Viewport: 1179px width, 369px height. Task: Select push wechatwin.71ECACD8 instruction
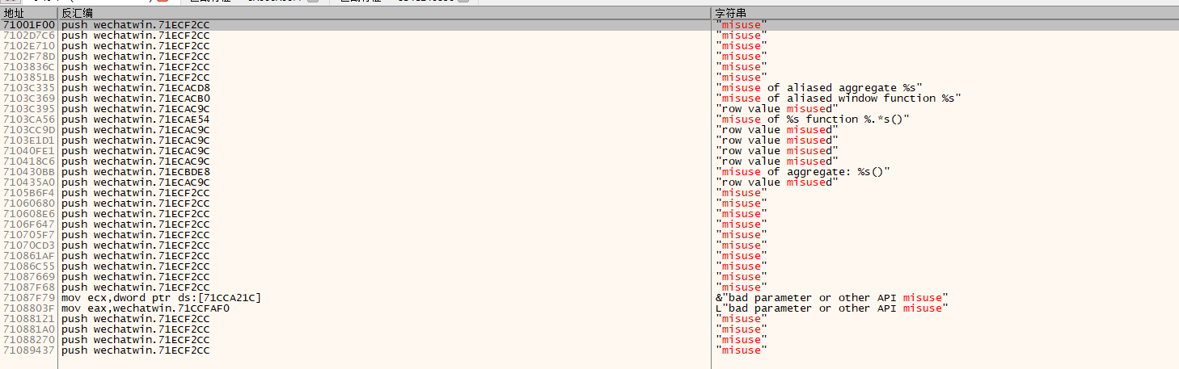point(135,88)
